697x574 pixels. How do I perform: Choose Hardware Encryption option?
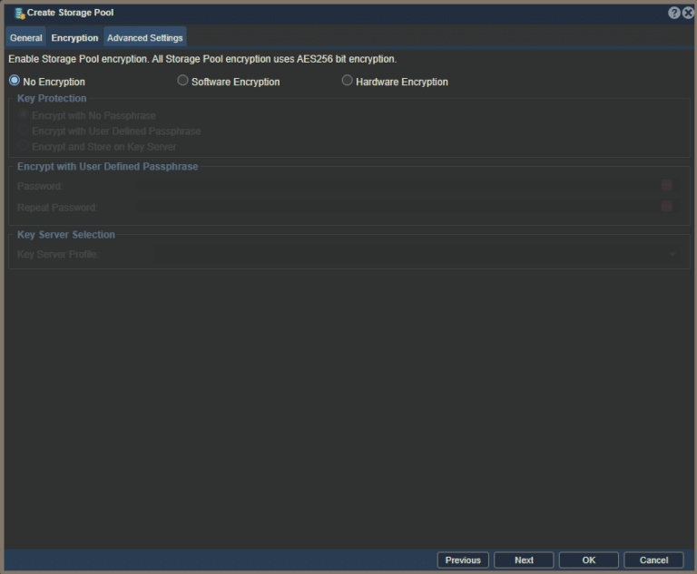pyautogui.click(x=348, y=81)
